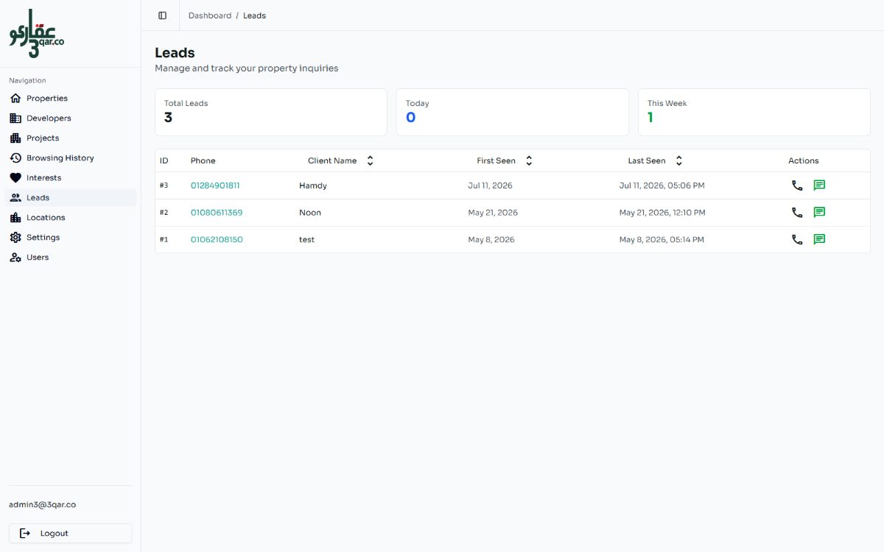
Task: Click the Properties house icon
Action: [15, 98]
